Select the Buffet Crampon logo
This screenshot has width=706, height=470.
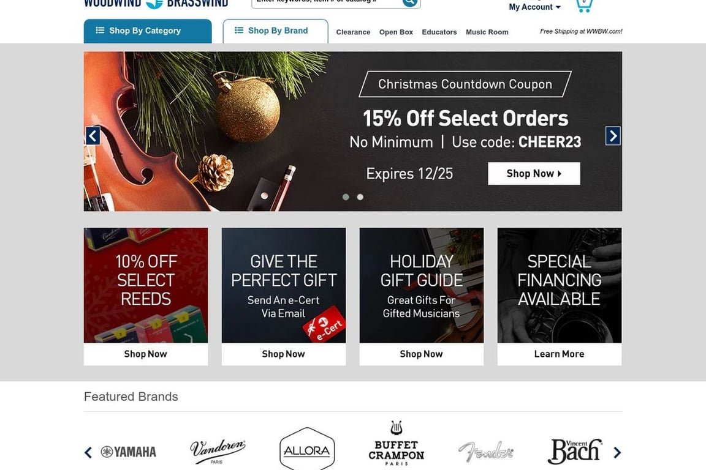click(x=397, y=444)
